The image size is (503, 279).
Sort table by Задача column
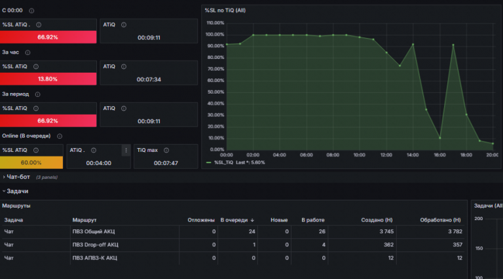coord(14,220)
